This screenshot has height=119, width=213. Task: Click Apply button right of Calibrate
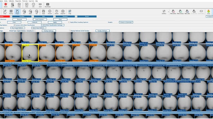pos(55,22)
